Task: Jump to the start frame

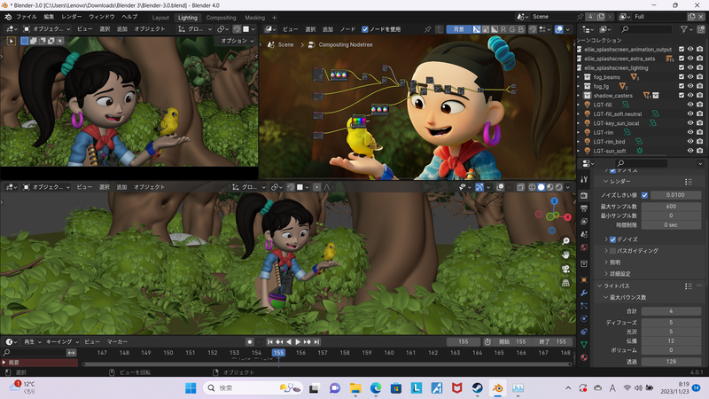Action: tap(270, 342)
